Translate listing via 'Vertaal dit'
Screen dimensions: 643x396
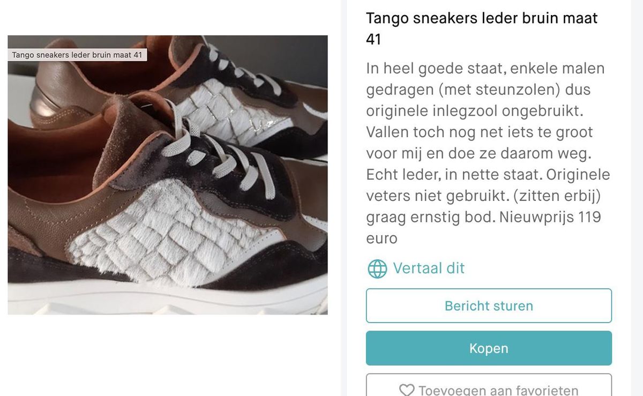tap(429, 268)
